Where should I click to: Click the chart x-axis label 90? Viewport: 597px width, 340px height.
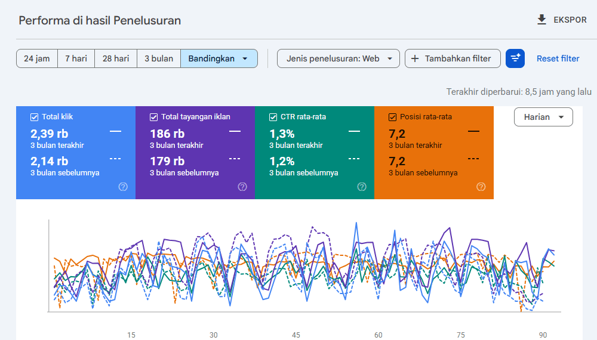(543, 335)
